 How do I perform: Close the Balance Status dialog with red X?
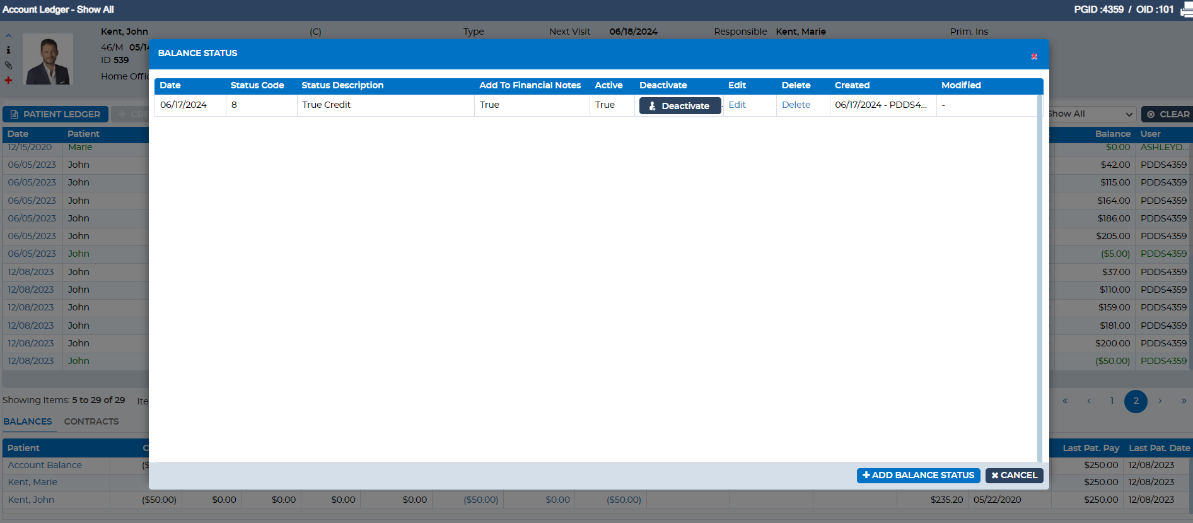[1034, 57]
